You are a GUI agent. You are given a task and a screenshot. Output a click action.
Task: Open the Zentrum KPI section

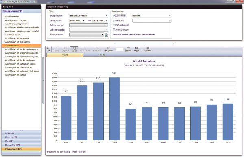coord(21,137)
